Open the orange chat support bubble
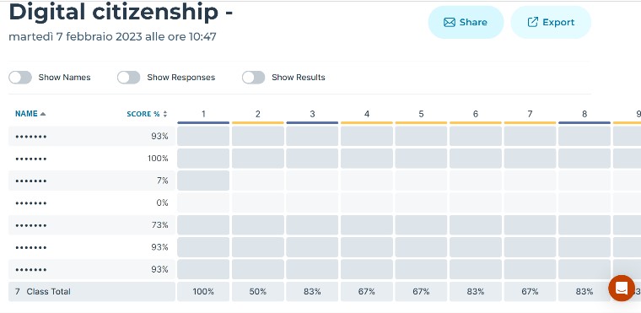 point(622,288)
